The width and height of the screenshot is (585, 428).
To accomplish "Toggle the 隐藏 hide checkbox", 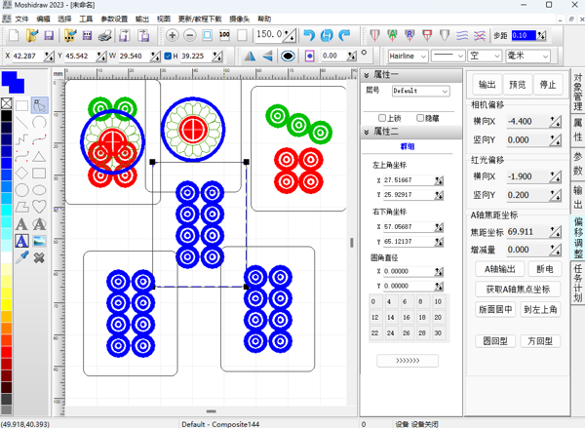I will tap(422, 118).
